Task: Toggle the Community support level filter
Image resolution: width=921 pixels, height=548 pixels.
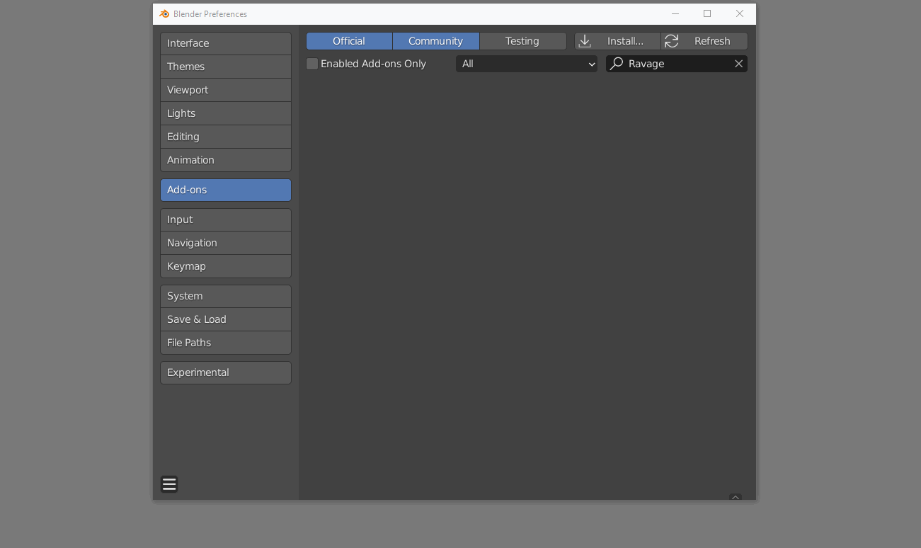Action: [435, 41]
